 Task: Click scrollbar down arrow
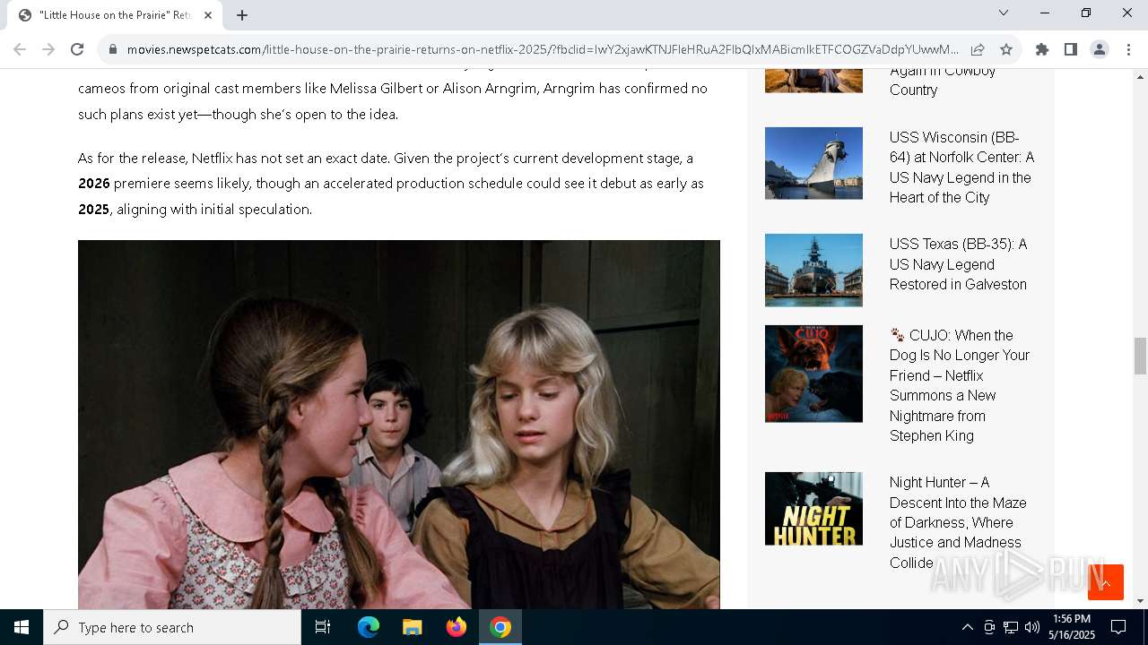1140,601
